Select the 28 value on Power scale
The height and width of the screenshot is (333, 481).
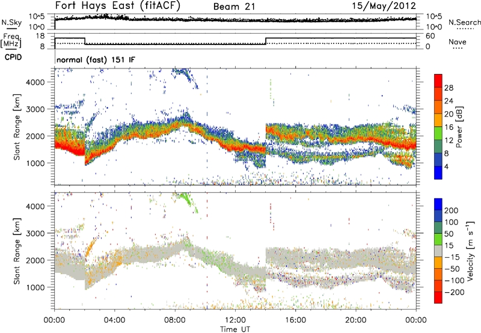pyautogui.click(x=449, y=88)
